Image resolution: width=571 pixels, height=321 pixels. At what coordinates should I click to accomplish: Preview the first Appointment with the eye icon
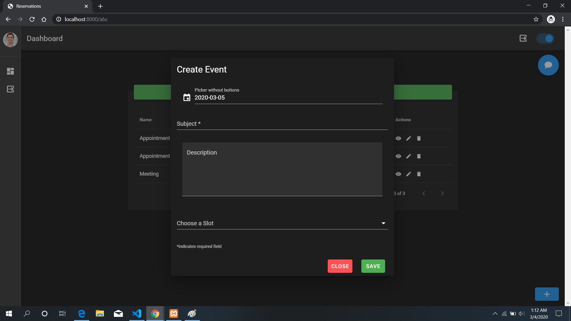398,138
